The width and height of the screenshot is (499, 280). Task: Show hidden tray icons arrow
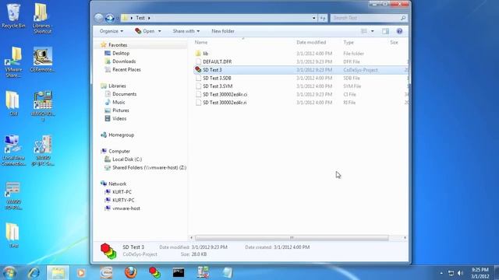point(441,273)
